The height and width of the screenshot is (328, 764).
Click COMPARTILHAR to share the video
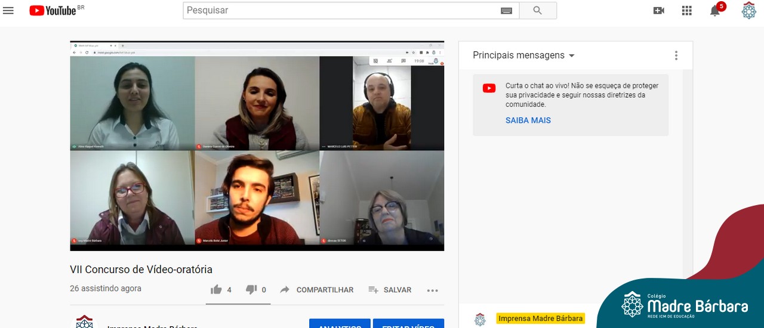[317, 290]
